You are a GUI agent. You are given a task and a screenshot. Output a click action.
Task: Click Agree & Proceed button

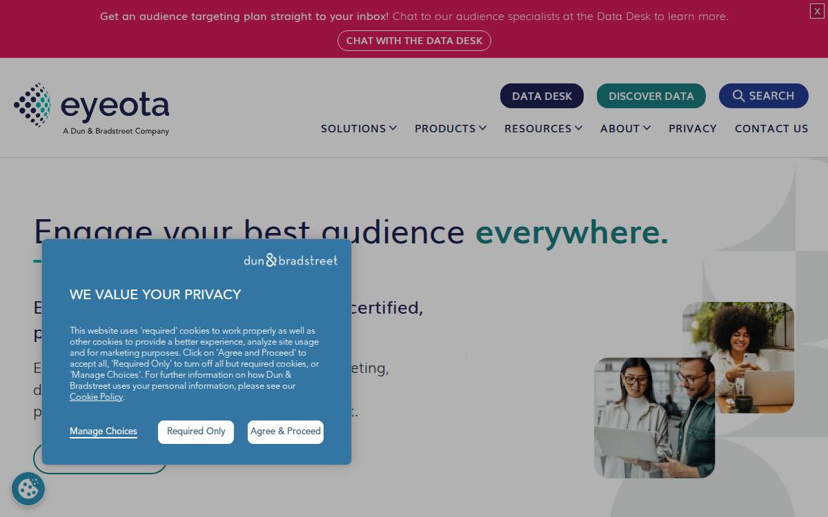click(x=286, y=432)
